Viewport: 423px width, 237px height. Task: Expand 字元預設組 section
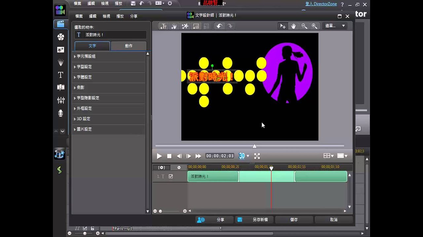pyautogui.click(x=108, y=56)
